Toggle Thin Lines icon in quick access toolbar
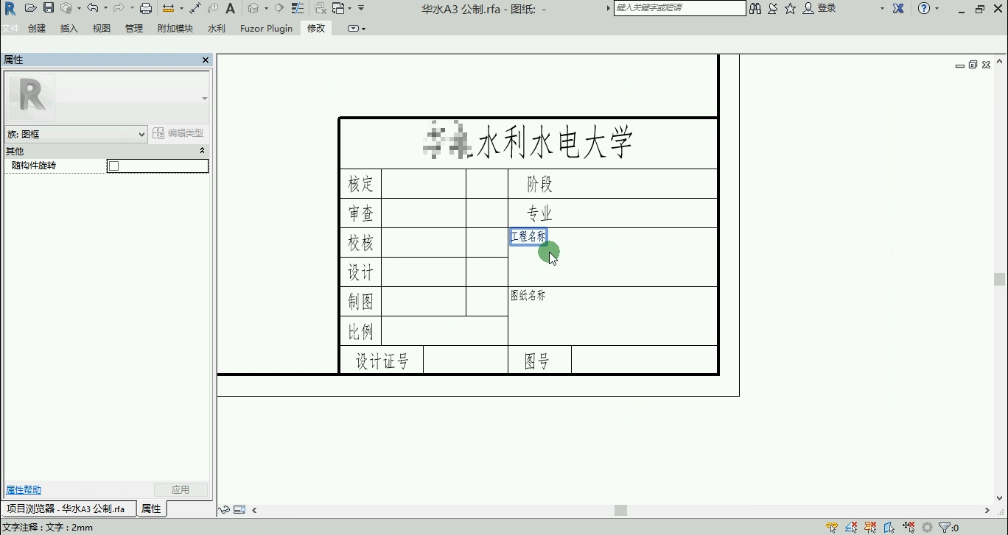 pos(298,8)
